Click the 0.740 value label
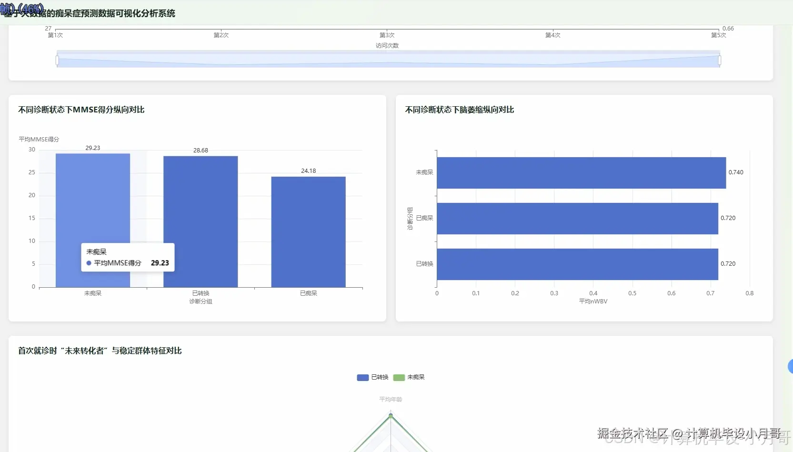793x452 pixels. pyautogui.click(x=736, y=172)
